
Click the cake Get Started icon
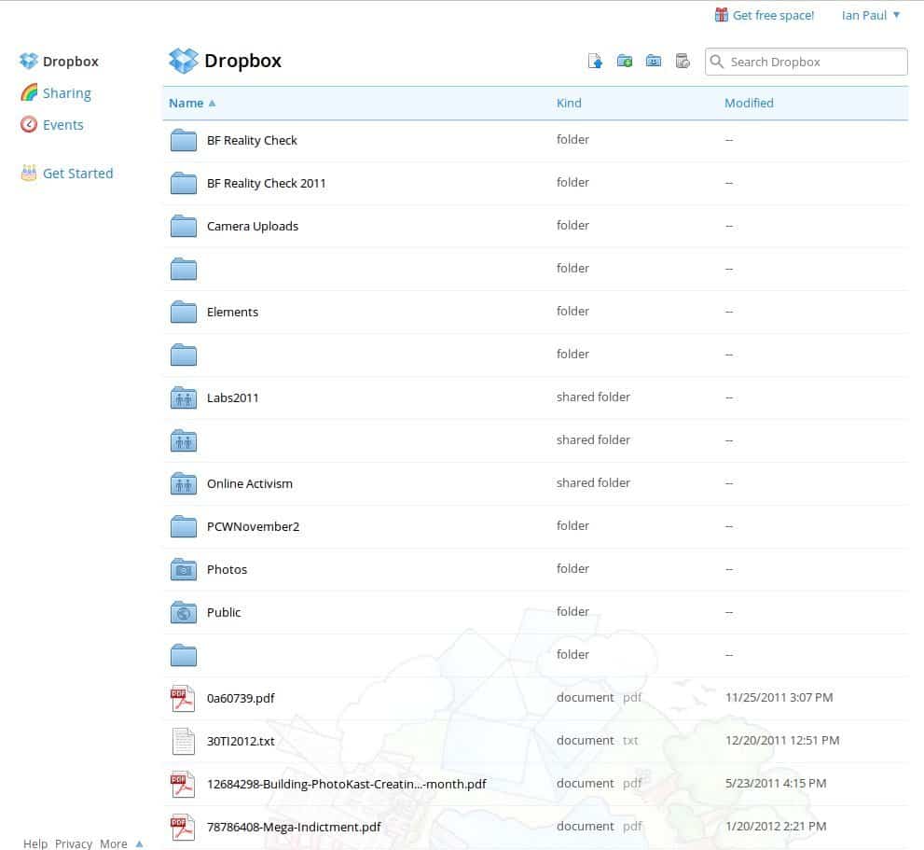click(28, 173)
